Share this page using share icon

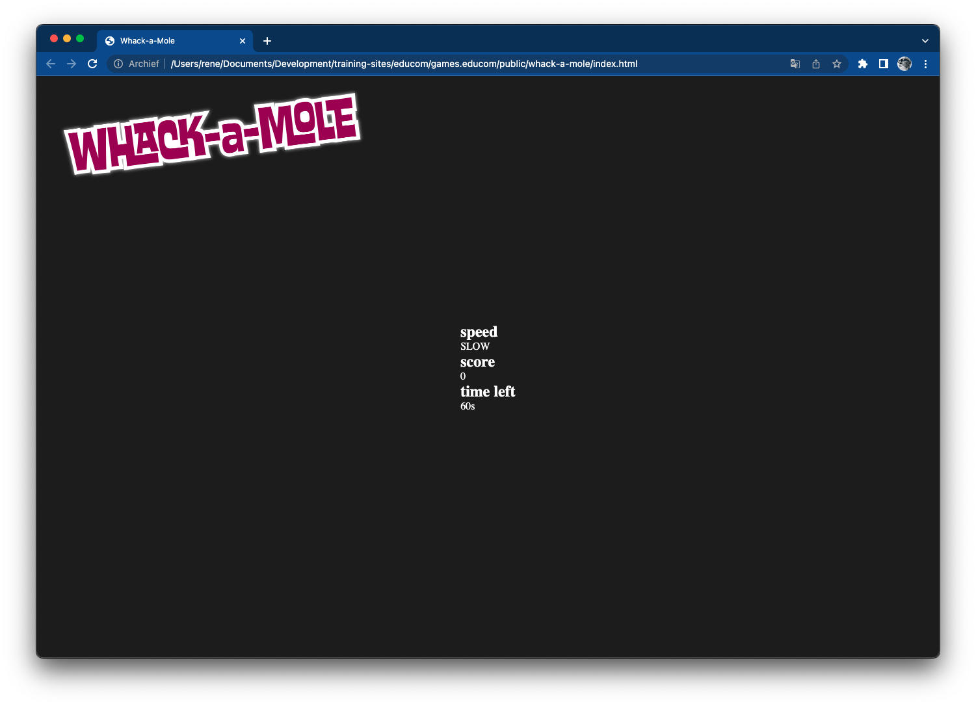pos(816,64)
